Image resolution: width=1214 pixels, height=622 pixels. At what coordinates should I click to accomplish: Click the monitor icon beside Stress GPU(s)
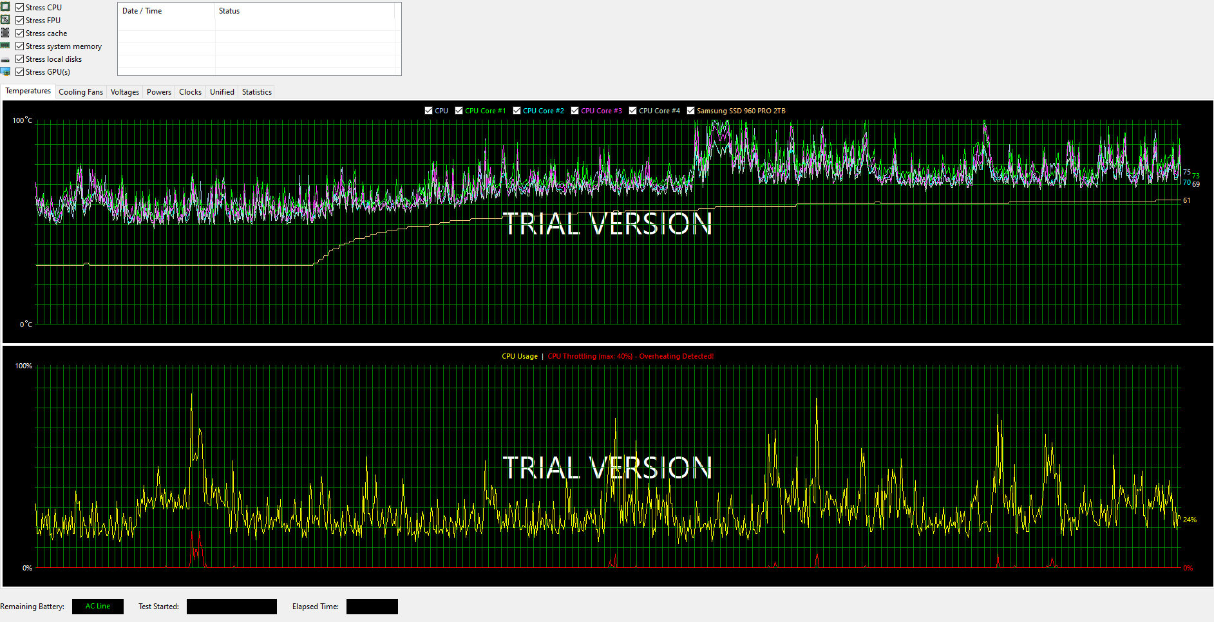click(5, 71)
